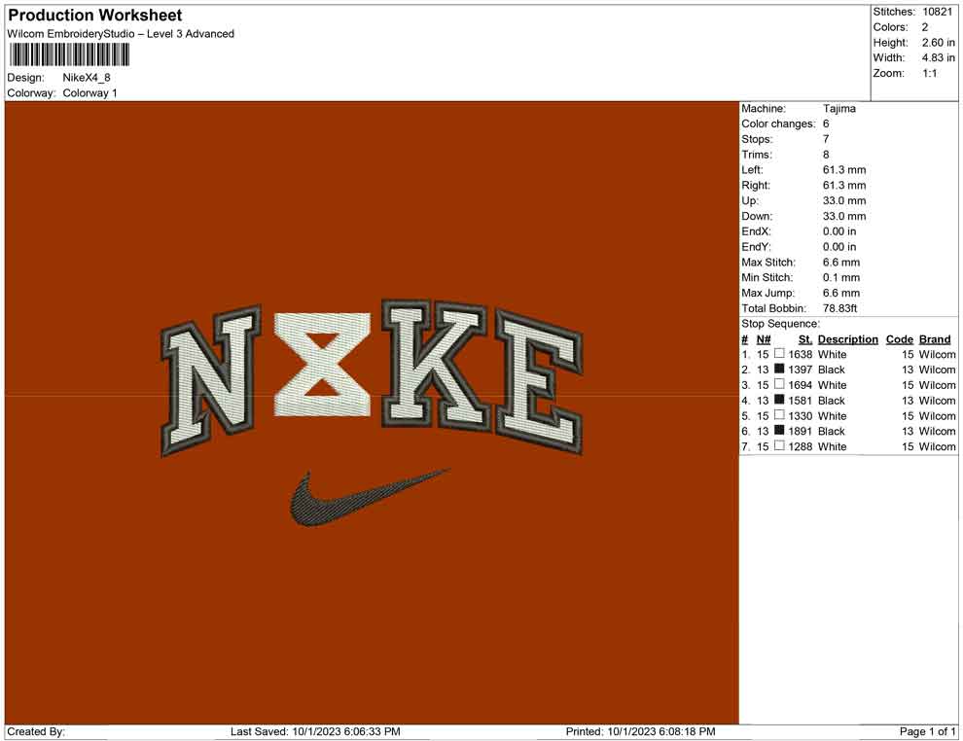Click the Machine value 'Tajima'
Viewport: 963px width, 741px height.
tap(838, 109)
